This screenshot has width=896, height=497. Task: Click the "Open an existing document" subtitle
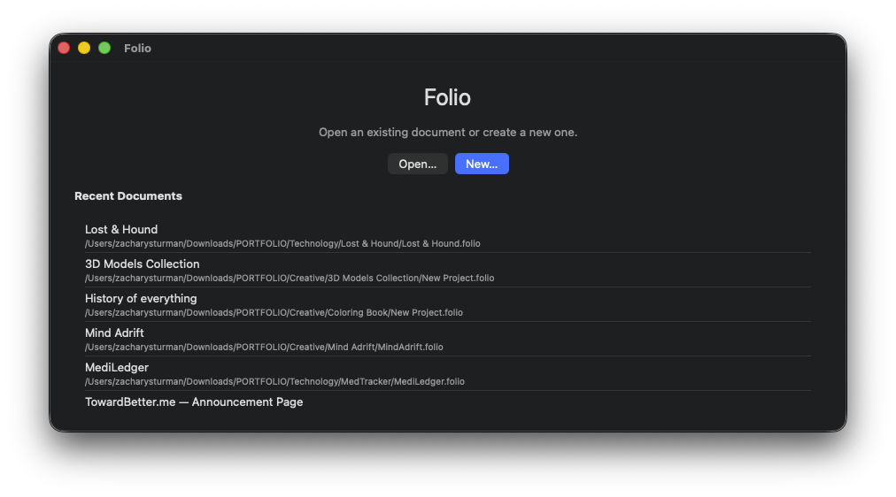(x=447, y=132)
